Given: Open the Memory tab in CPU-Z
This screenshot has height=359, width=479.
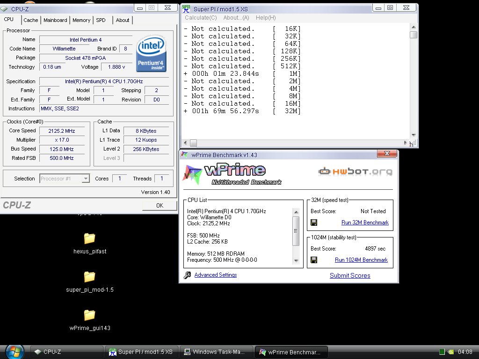Looking at the screenshot, I should coord(81,20).
